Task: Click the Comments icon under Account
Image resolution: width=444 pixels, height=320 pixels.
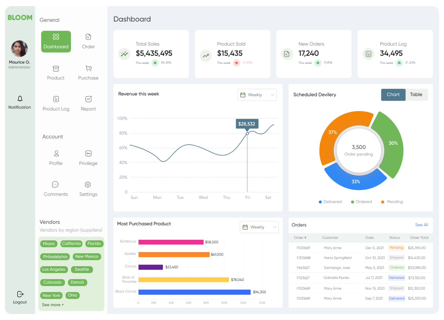Action: tap(56, 189)
